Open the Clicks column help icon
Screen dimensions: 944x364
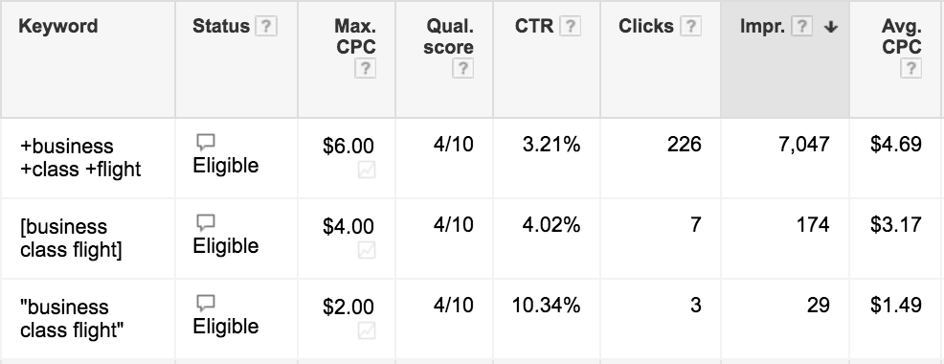[x=690, y=27]
